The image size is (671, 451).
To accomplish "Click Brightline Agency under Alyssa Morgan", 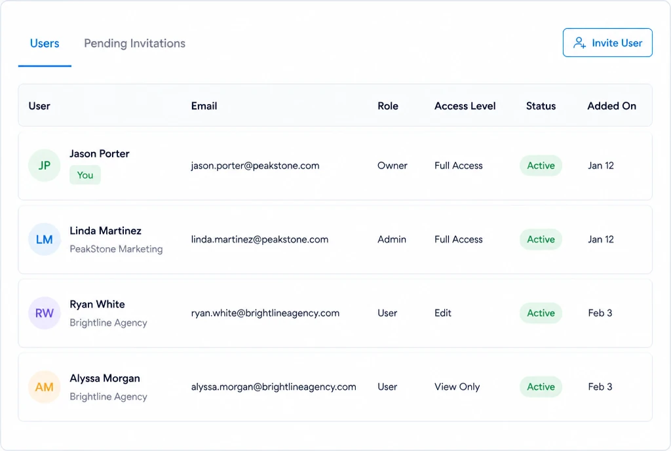I will (x=108, y=397).
